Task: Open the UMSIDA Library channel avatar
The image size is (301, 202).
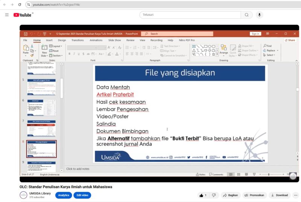Action: [23, 195]
